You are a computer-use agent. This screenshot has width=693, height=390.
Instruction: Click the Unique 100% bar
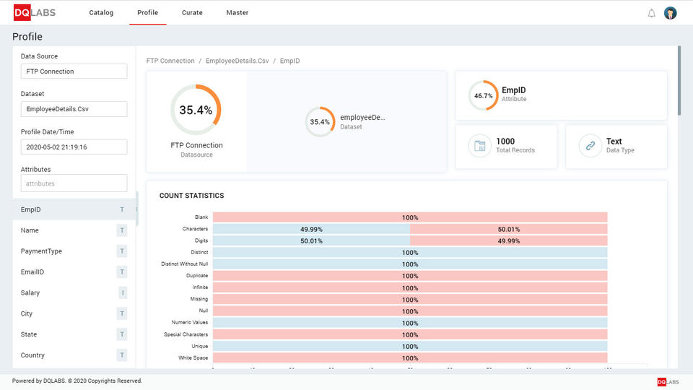tap(410, 346)
